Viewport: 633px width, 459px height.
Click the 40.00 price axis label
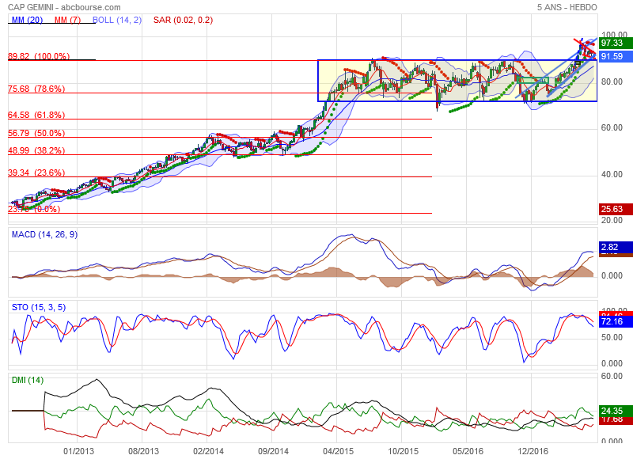click(612, 174)
